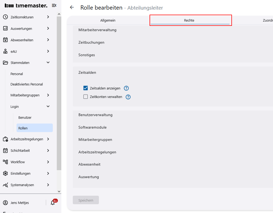Collapse the sidebar menu icon
The image size is (273, 213).
[54, 6]
